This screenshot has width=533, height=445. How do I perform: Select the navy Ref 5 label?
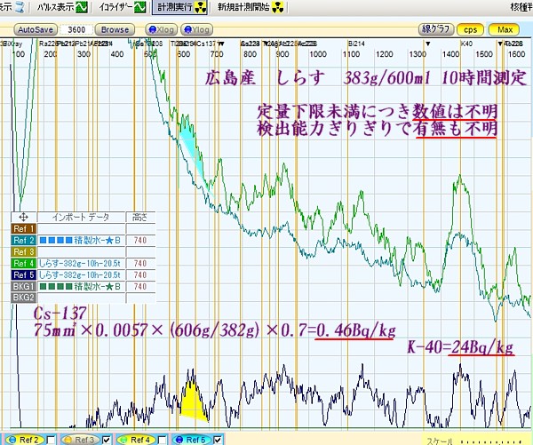[x=23, y=274]
